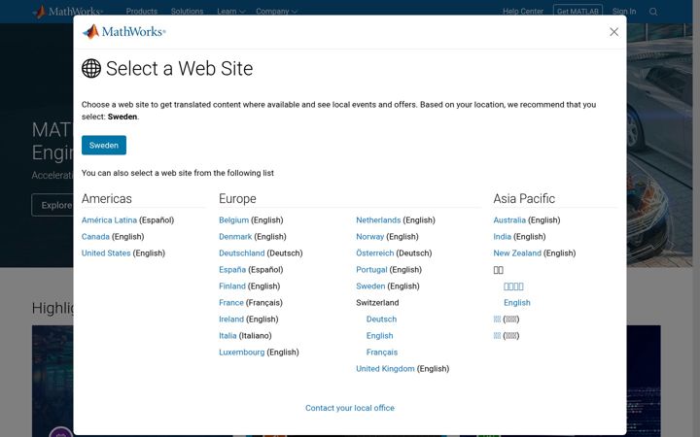Go to the India site

502,237
